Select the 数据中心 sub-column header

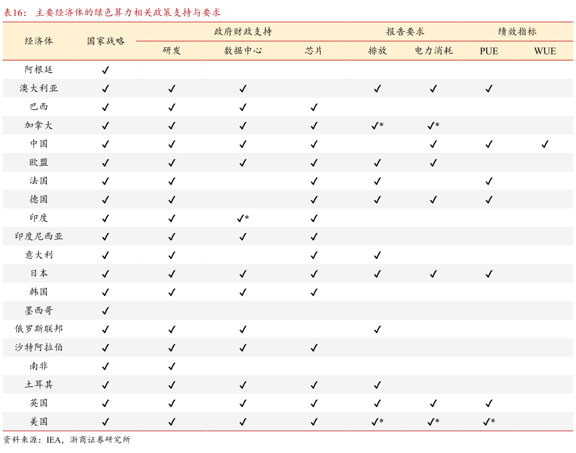pos(243,51)
